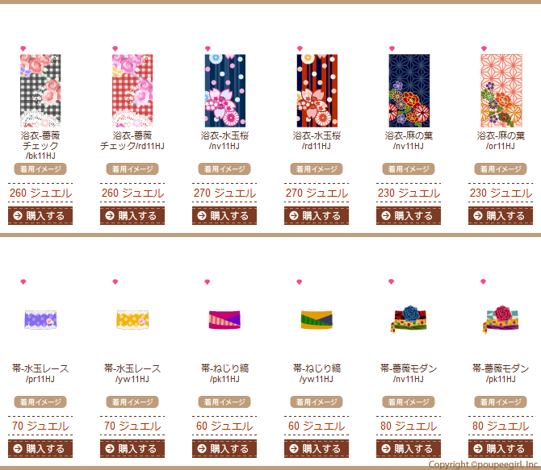This screenshot has width=541, height=470.
Task: Choose the orange hemp leaf yukata thumbnail
Action: tap(501, 90)
